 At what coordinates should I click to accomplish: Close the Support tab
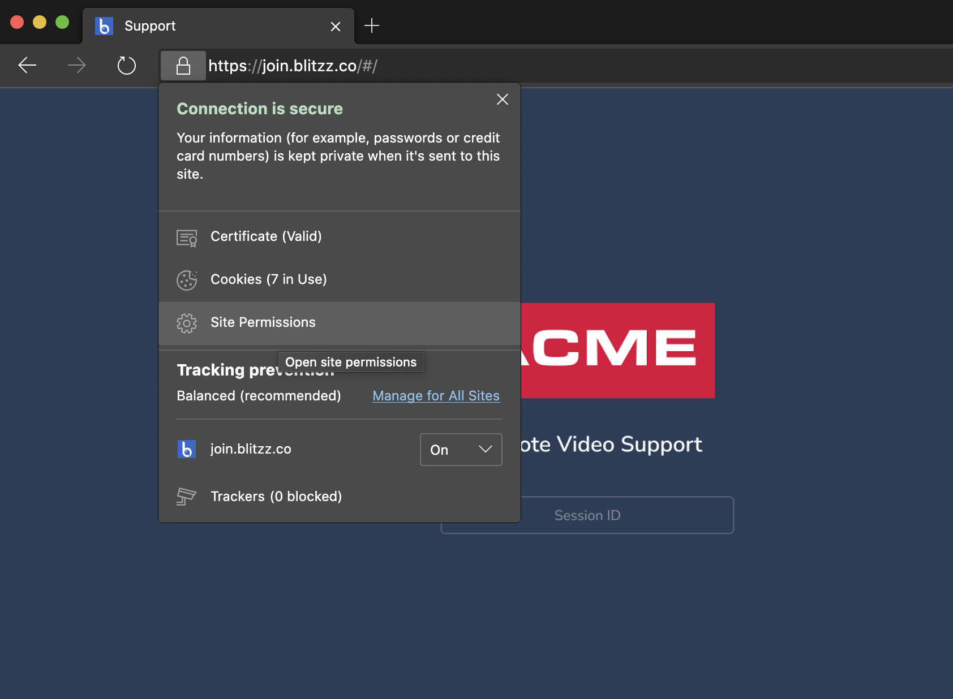pyautogui.click(x=336, y=27)
